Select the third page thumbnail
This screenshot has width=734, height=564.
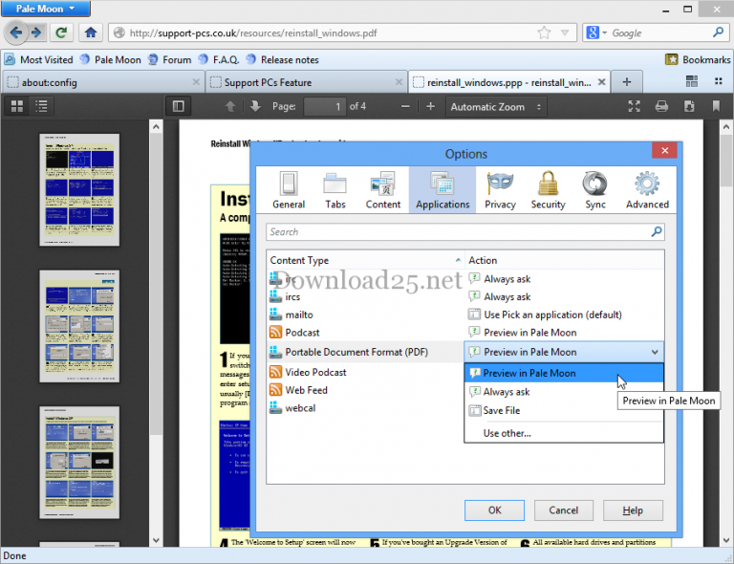tap(79, 463)
